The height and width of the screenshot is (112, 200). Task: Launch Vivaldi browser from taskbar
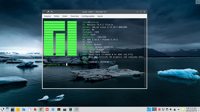click(x=47, y=109)
